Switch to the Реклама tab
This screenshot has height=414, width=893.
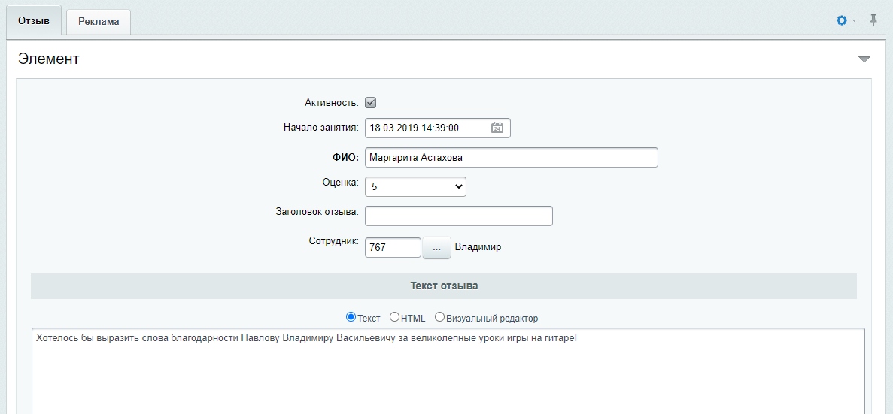[99, 22]
